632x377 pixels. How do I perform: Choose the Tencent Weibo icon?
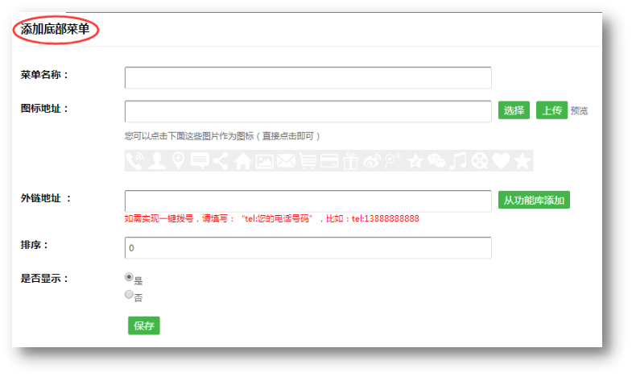pyautogui.click(x=393, y=161)
